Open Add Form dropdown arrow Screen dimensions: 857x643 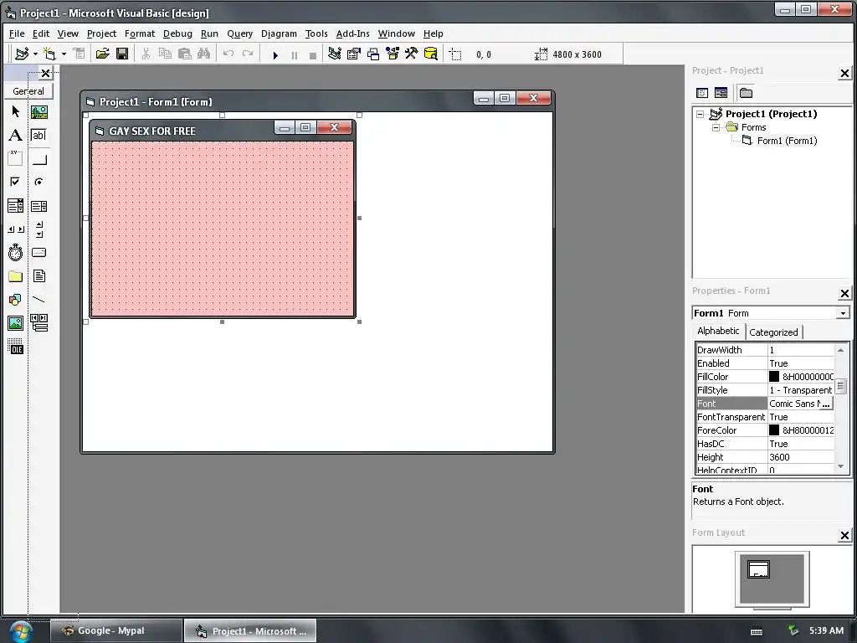tap(64, 54)
